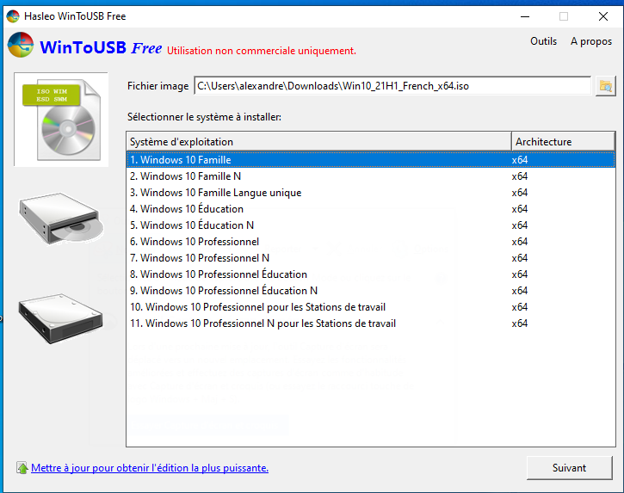Click the green upgrade arrow icon
Image resolution: width=624 pixels, height=493 pixels.
click(x=22, y=468)
